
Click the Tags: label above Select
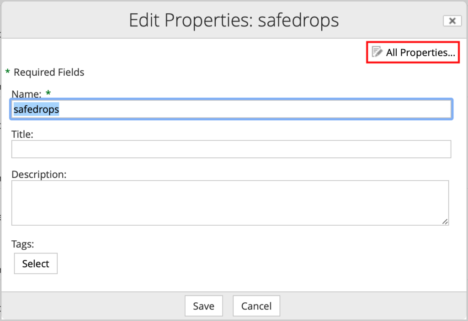pyautogui.click(x=22, y=244)
